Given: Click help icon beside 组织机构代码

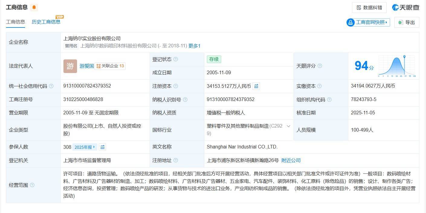Looking at the screenshot, I should 329,100.
